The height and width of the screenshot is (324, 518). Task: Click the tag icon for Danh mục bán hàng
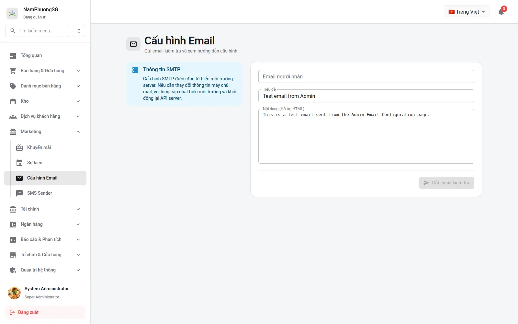click(13, 86)
